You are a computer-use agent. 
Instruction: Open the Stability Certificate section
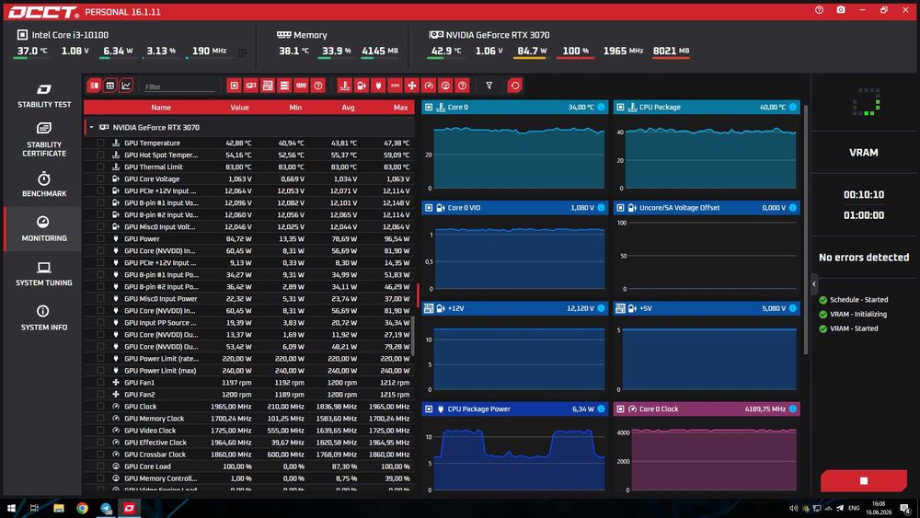coord(43,140)
